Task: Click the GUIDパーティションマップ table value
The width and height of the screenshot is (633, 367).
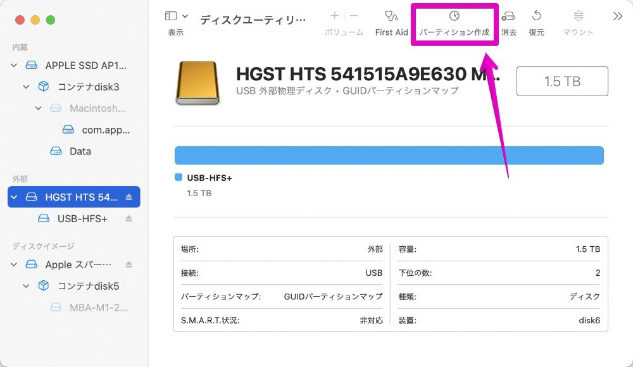Action: 333,296
